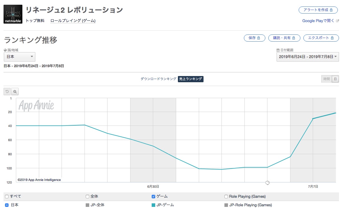Click the timeline event marker on the chart axis
Viewport: 344px width, 211px height.
pos(267,183)
